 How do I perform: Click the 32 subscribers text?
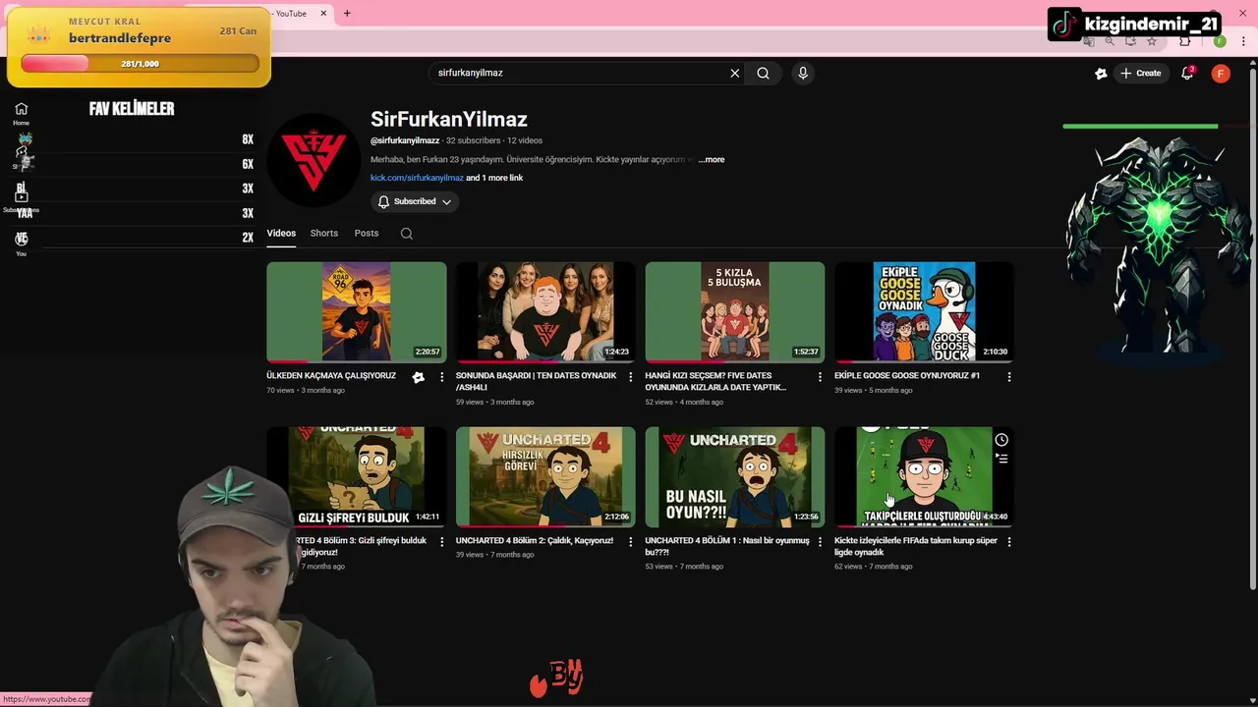point(473,140)
